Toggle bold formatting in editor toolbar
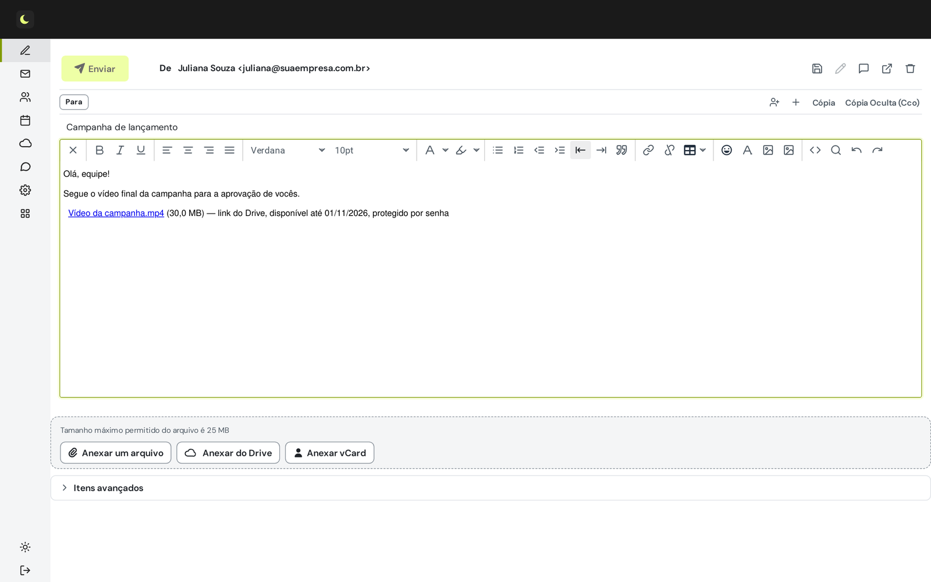The width and height of the screenshot is (931, 582). coord(100,150)
